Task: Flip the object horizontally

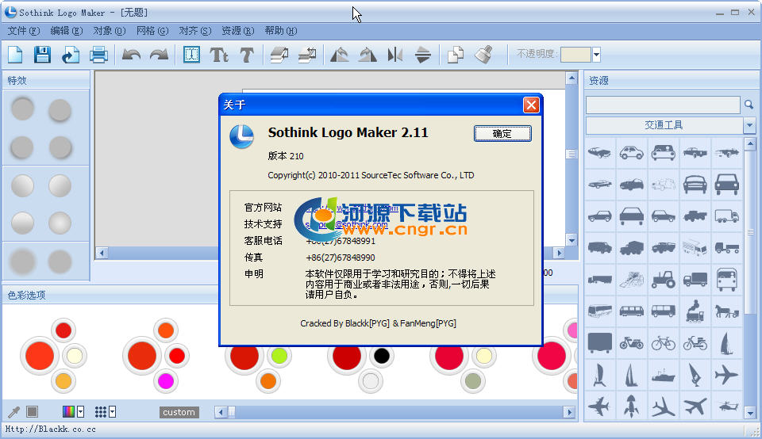Action: 395,55
